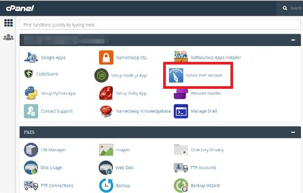Open the File Manager icon
303x193 pixels.
click(31, 150)
